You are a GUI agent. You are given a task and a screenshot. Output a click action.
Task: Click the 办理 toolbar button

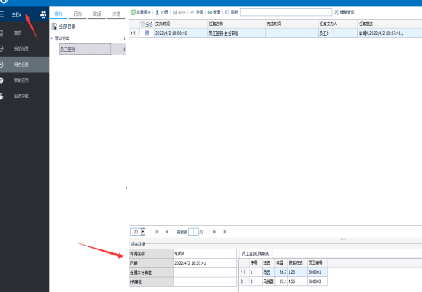162,12
